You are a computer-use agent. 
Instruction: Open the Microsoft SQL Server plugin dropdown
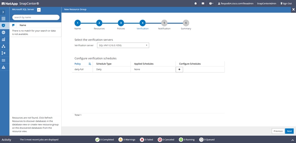[39, 10]
